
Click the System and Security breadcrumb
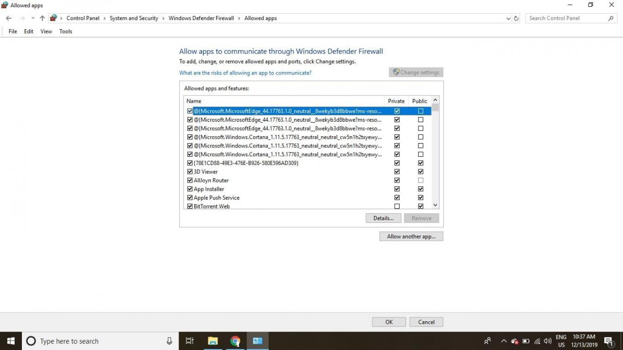point(134,18)
